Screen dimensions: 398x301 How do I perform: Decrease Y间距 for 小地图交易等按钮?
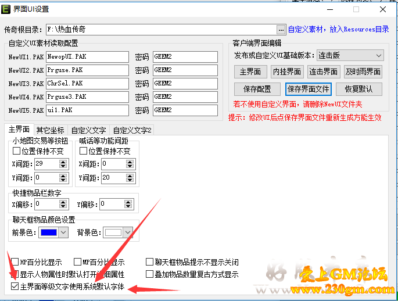pos(63,180)
